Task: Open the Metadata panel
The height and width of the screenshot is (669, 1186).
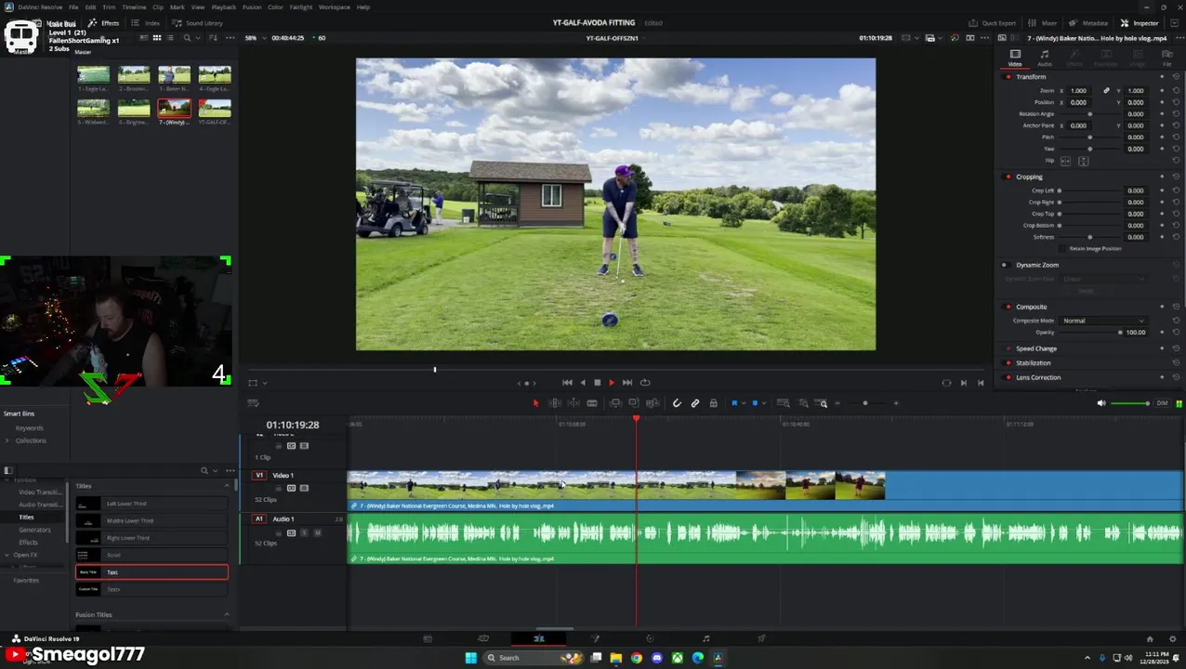Action: [1089, 23]
